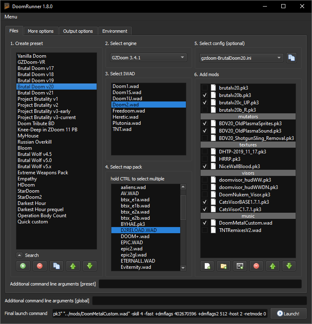This screenshot has width=312, height=324.
Task: Enable brutalv20b_R.pk3 checkbox
Action: (205, 110)
